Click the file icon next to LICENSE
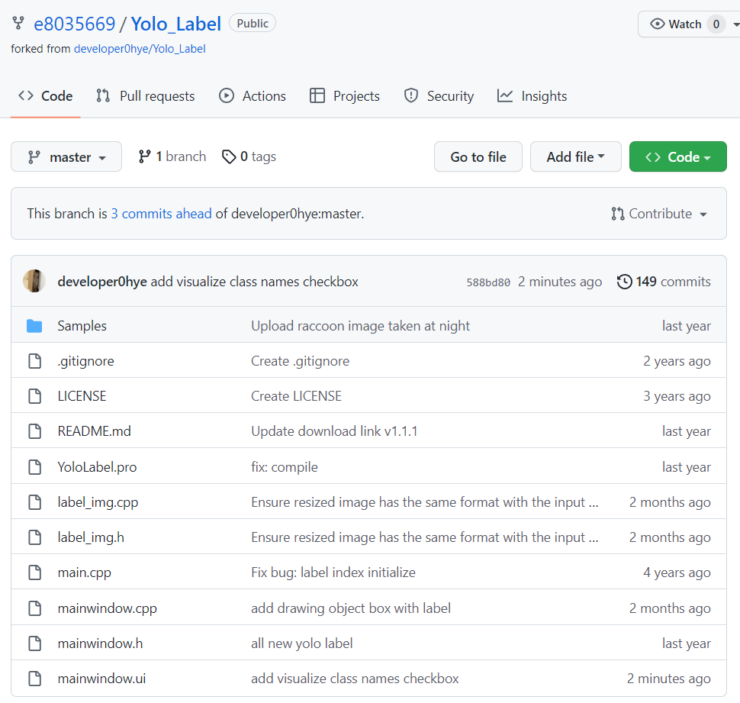 tap(35, 395)
